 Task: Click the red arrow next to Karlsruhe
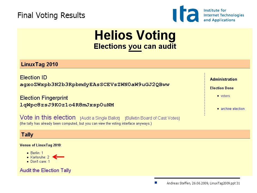tap(58, 157)
